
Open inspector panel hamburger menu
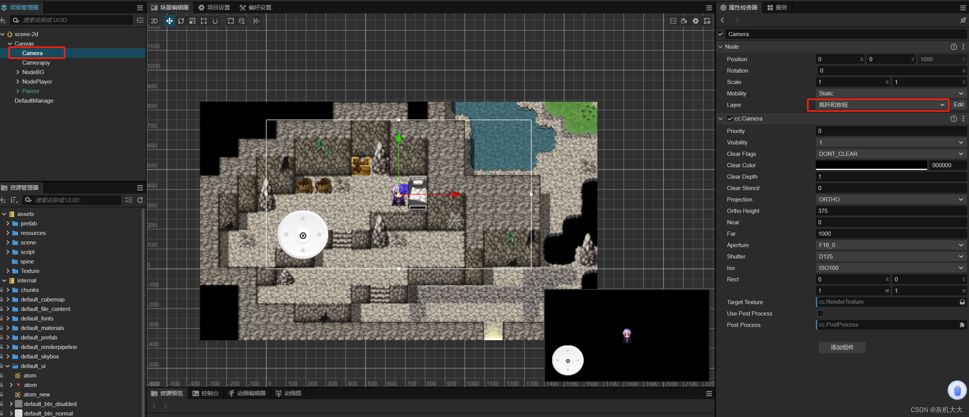pyautogui.click(x=963, y=8)
